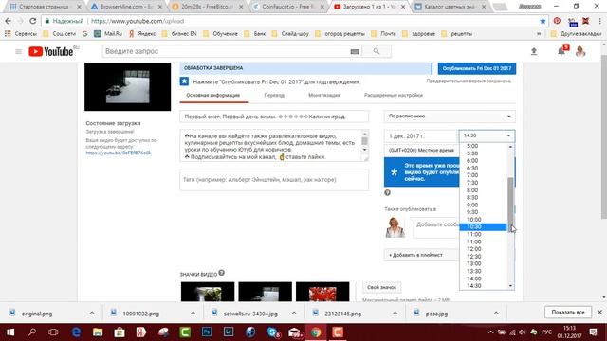607x341 pixels.
Task: Open the youtu.be video link
Action: click(119, 153)
